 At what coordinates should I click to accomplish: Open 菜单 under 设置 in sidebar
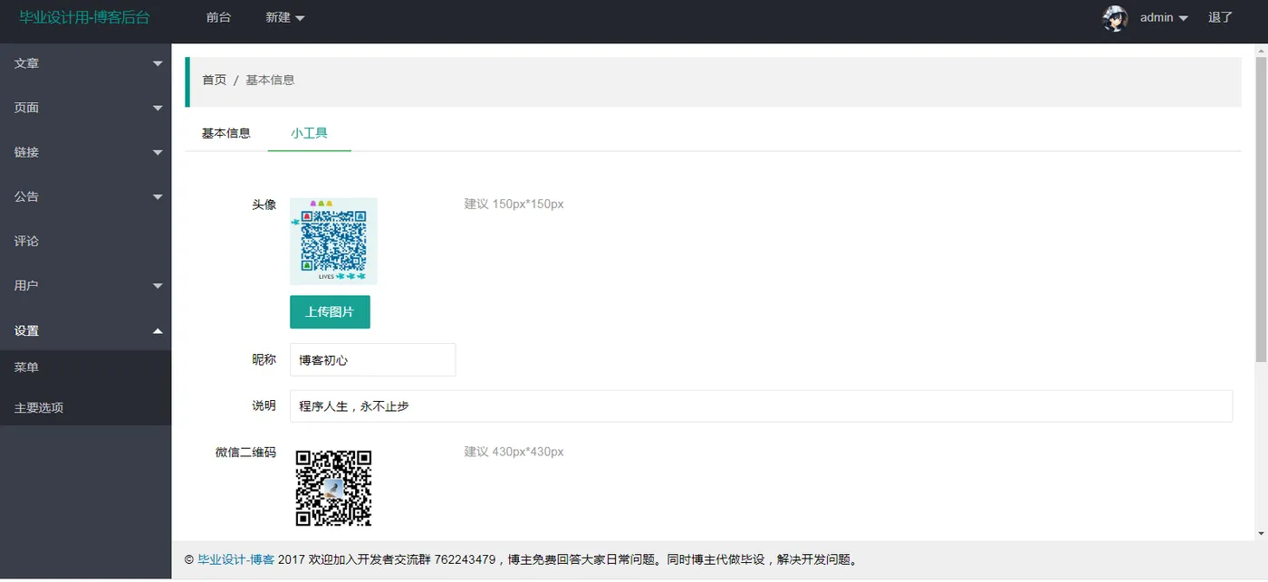pyautogui.click(x=85, y=367)
